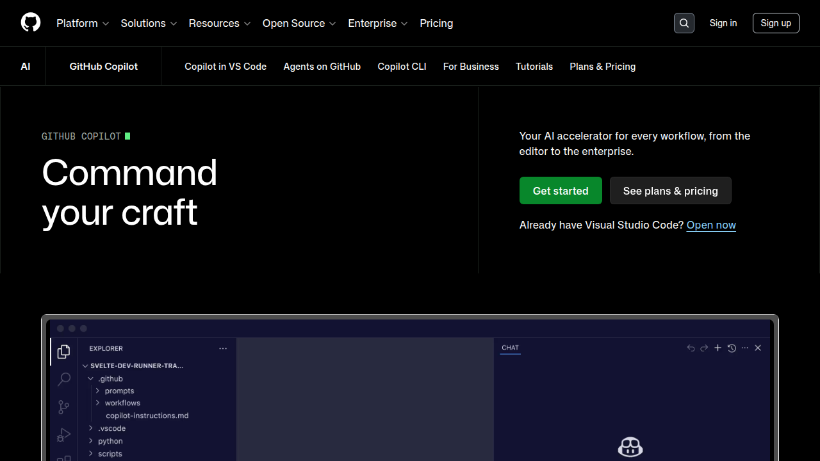Follow the Open now link
This screenshot has height=461, width=820.
click(711, 225)
